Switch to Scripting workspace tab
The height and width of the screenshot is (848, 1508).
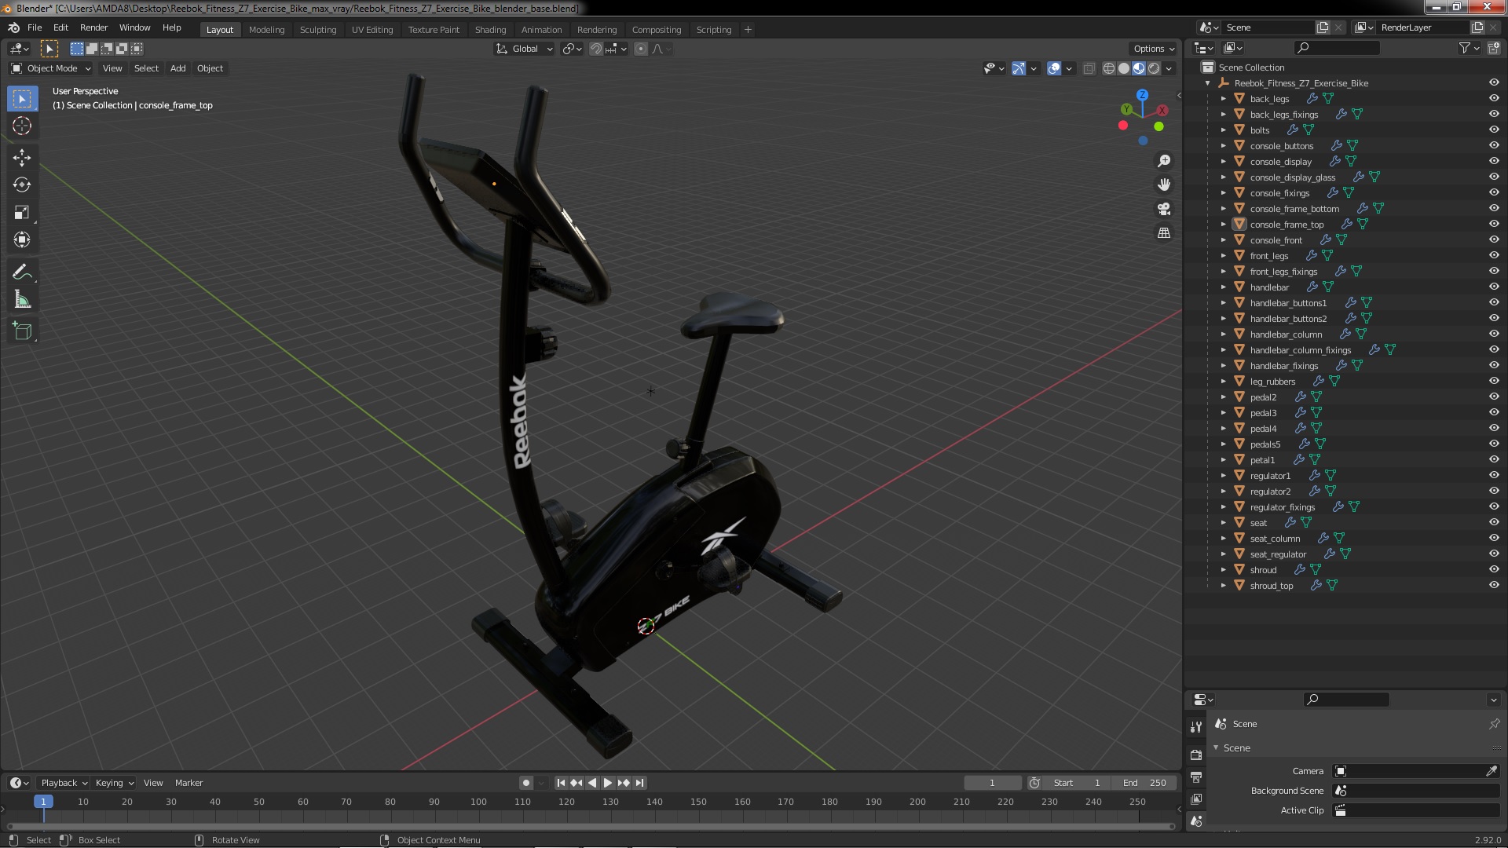tap(713, 30)
